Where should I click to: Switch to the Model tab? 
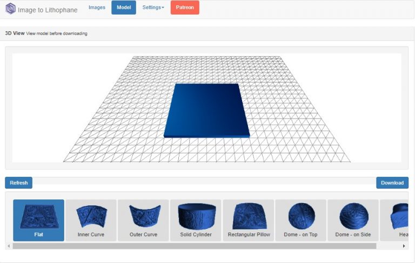(x=124, y=8)
